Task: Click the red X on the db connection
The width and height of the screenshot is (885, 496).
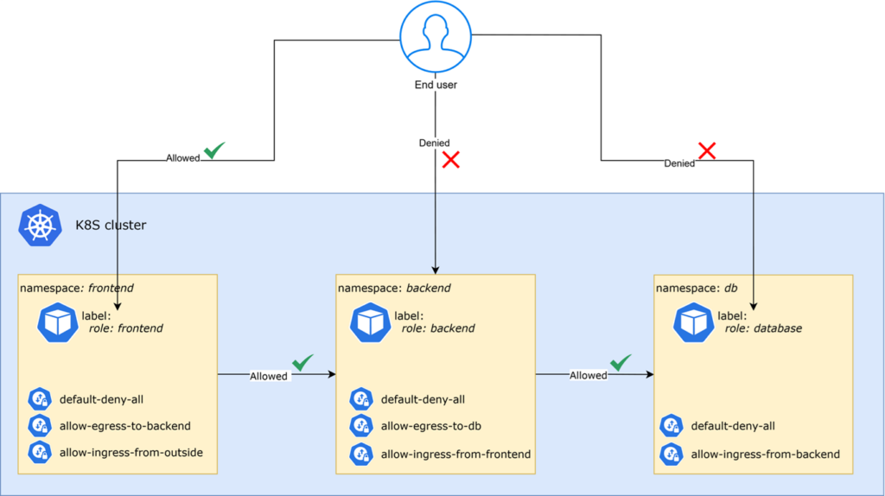Action: pyautogui.click(x=707, y=152)
